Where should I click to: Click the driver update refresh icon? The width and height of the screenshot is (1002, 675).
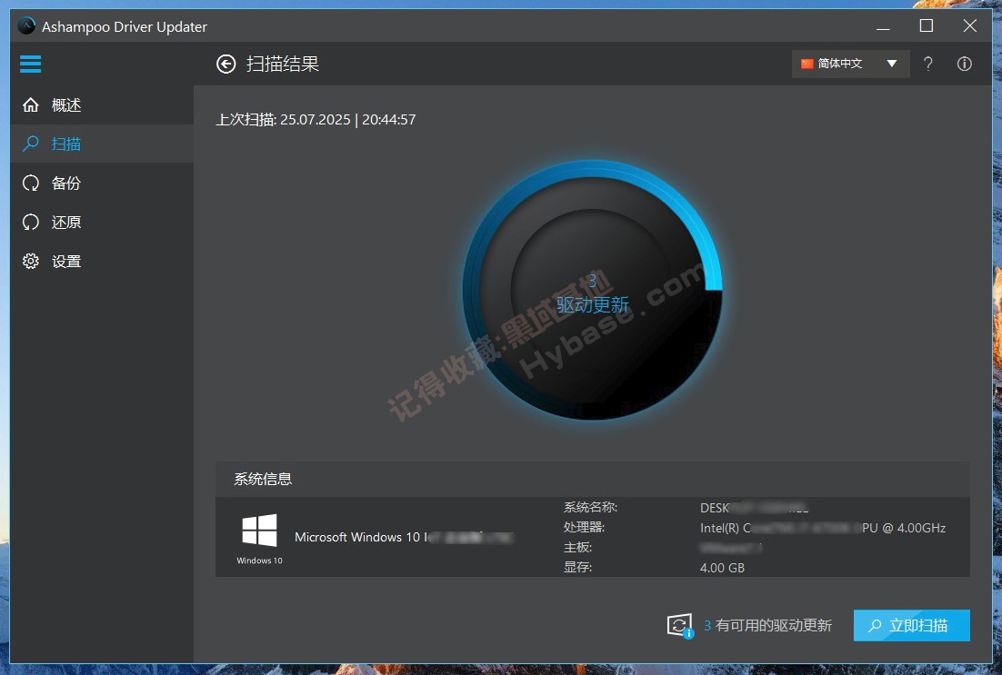tap(680, 625)
